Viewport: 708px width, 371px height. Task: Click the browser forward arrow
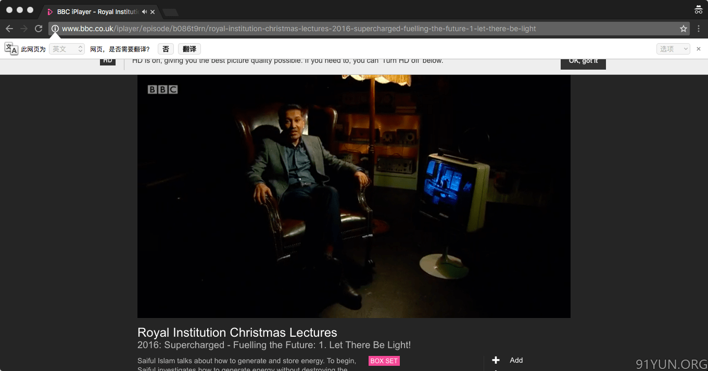point(24,29)
